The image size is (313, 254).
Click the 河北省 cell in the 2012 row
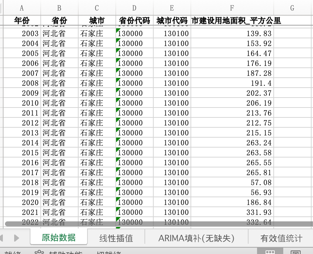tap(59, 123)
